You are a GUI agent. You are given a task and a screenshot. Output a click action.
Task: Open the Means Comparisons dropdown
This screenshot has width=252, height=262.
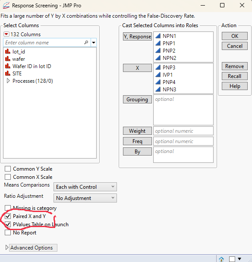pyautogui.click(x=85, y=187)
